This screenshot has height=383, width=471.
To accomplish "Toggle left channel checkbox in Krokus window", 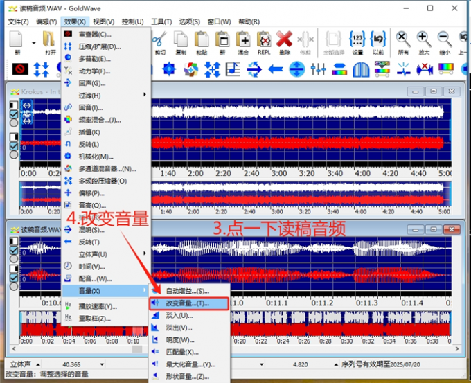I will (x=14, y=114).
